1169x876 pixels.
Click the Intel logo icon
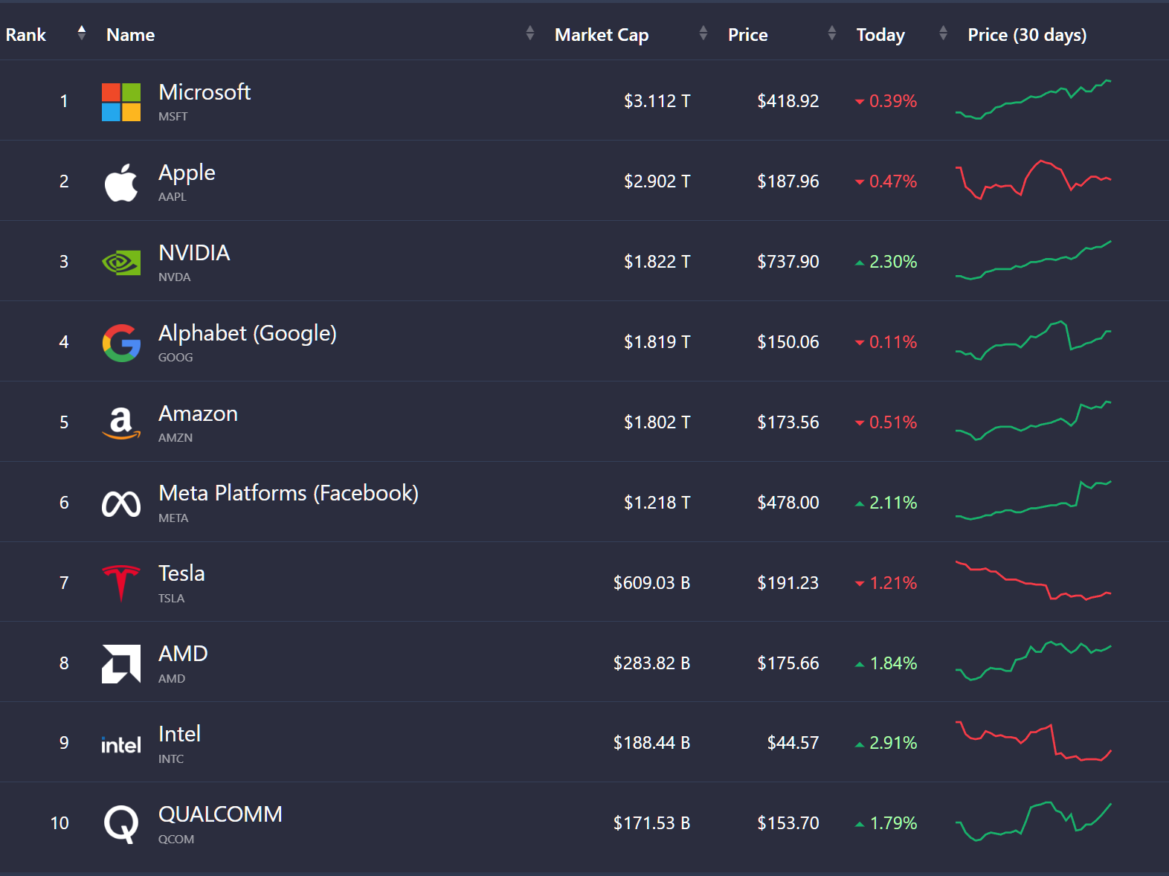pyautogui.click(x=121, y=744)
